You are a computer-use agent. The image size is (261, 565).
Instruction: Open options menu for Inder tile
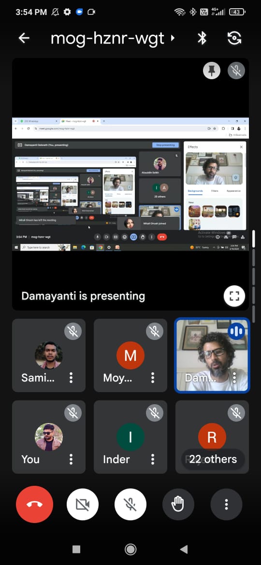coord(153,459)
